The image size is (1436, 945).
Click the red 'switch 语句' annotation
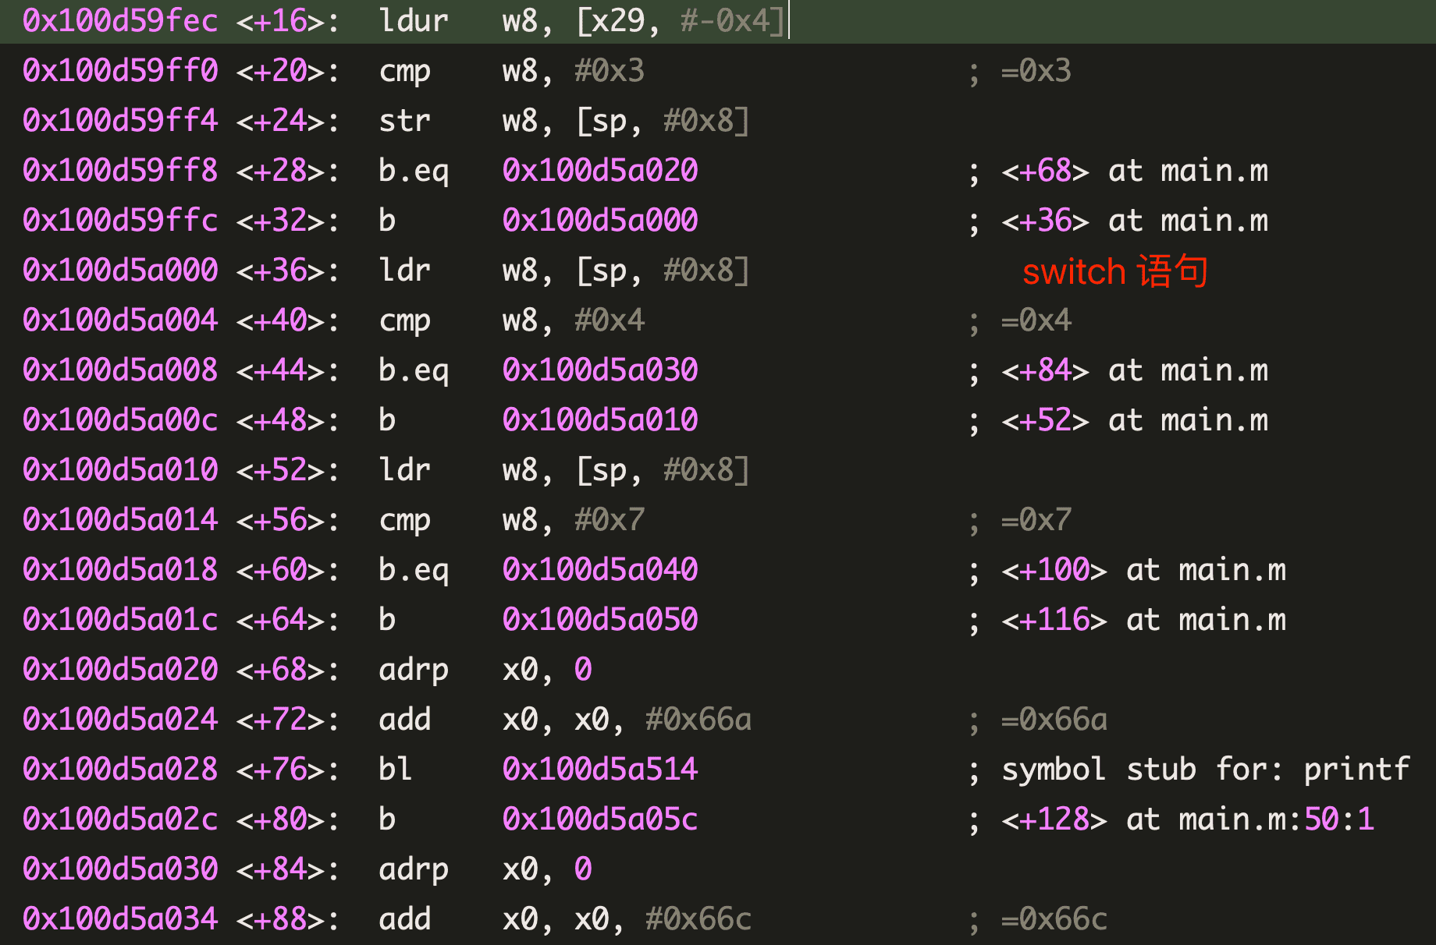1115,271
